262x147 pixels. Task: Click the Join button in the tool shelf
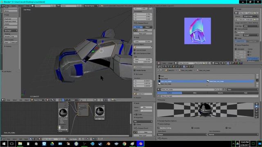click(x=11, y=27)
